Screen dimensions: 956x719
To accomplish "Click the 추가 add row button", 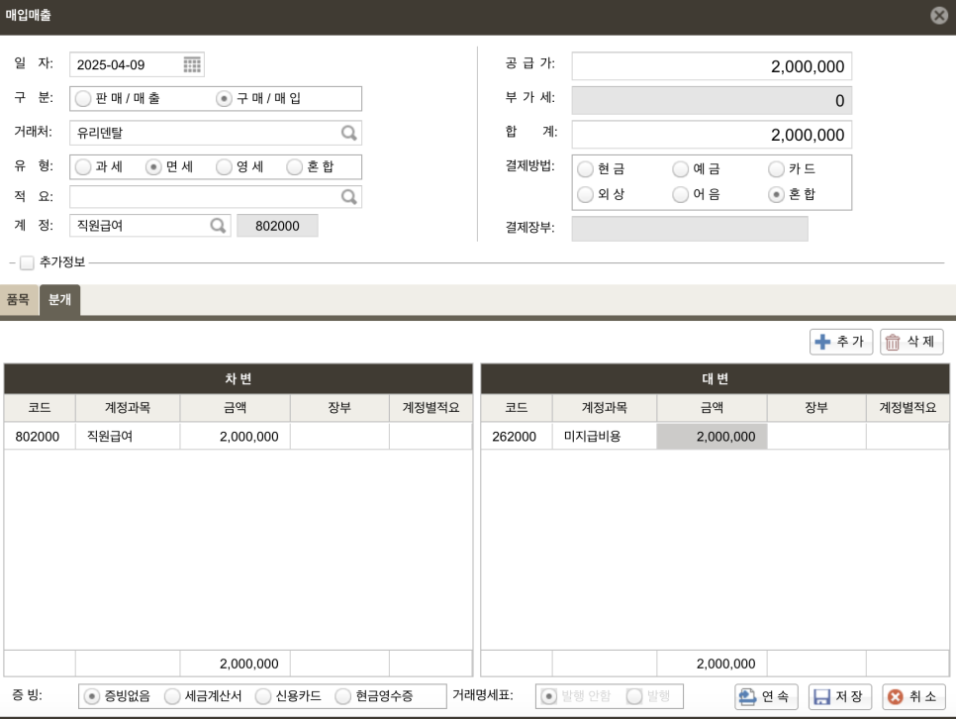I will coord(841,342).
